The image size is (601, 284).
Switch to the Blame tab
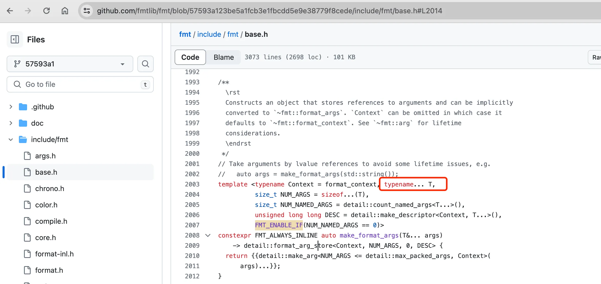click(223, 57)
